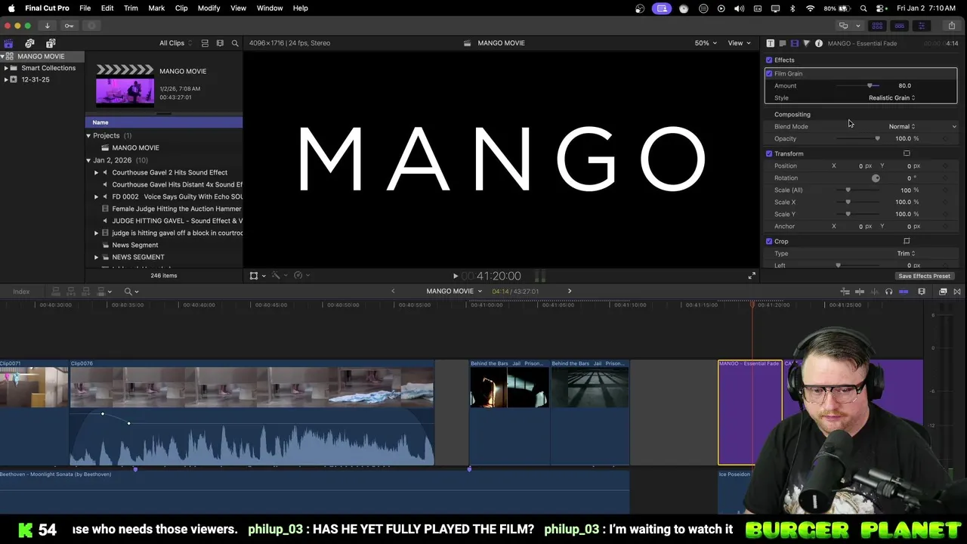Click the Import Media arrow icon
This screenshot has width=967, height=544.
pyautogui.click(x=47, y=26)
